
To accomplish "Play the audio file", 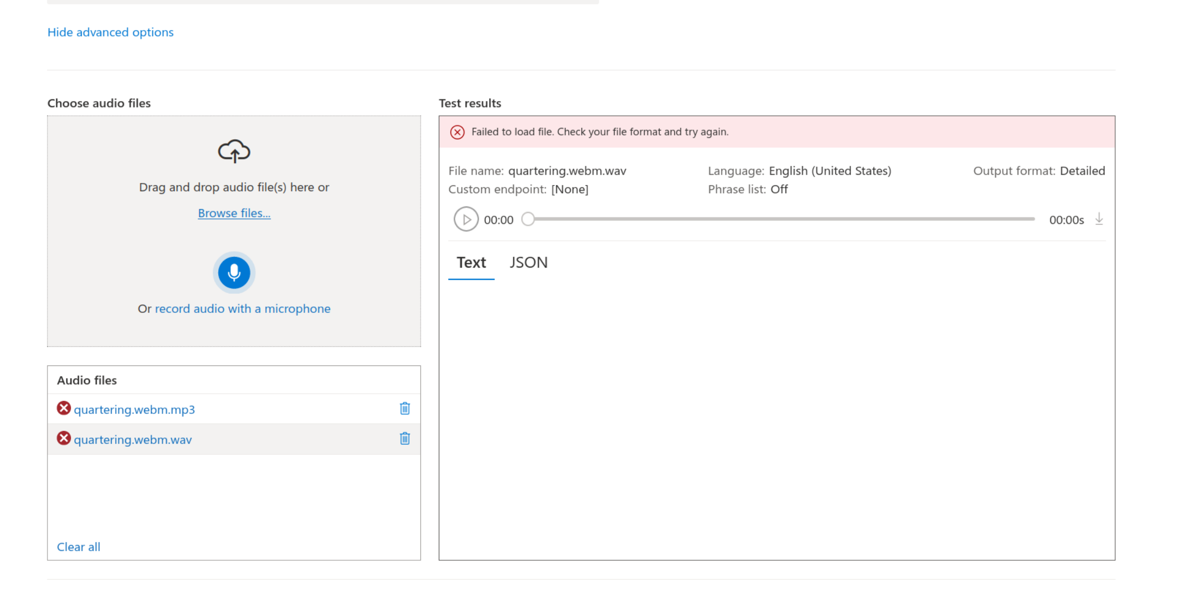I will [466, 219].
